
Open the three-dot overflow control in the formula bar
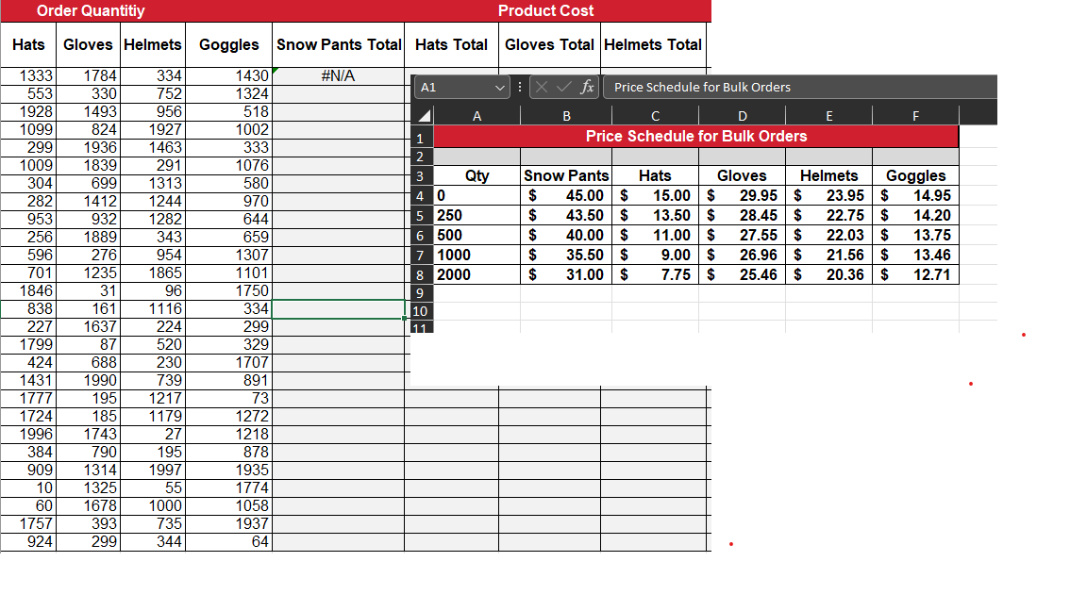tap(519, 87)
